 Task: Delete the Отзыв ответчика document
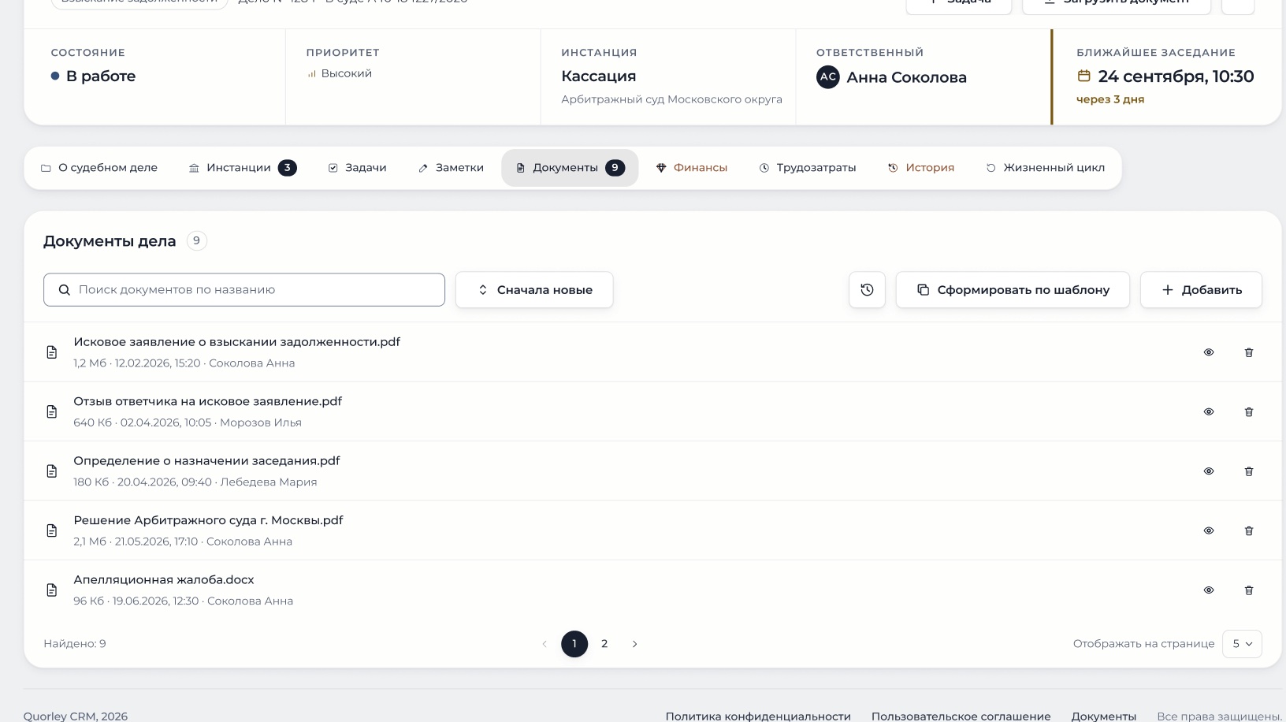(1249, 411)
